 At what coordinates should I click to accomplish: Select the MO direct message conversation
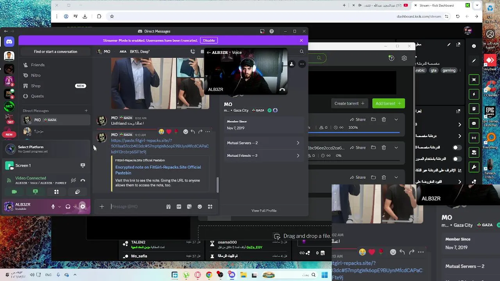[x=55, y=120]
